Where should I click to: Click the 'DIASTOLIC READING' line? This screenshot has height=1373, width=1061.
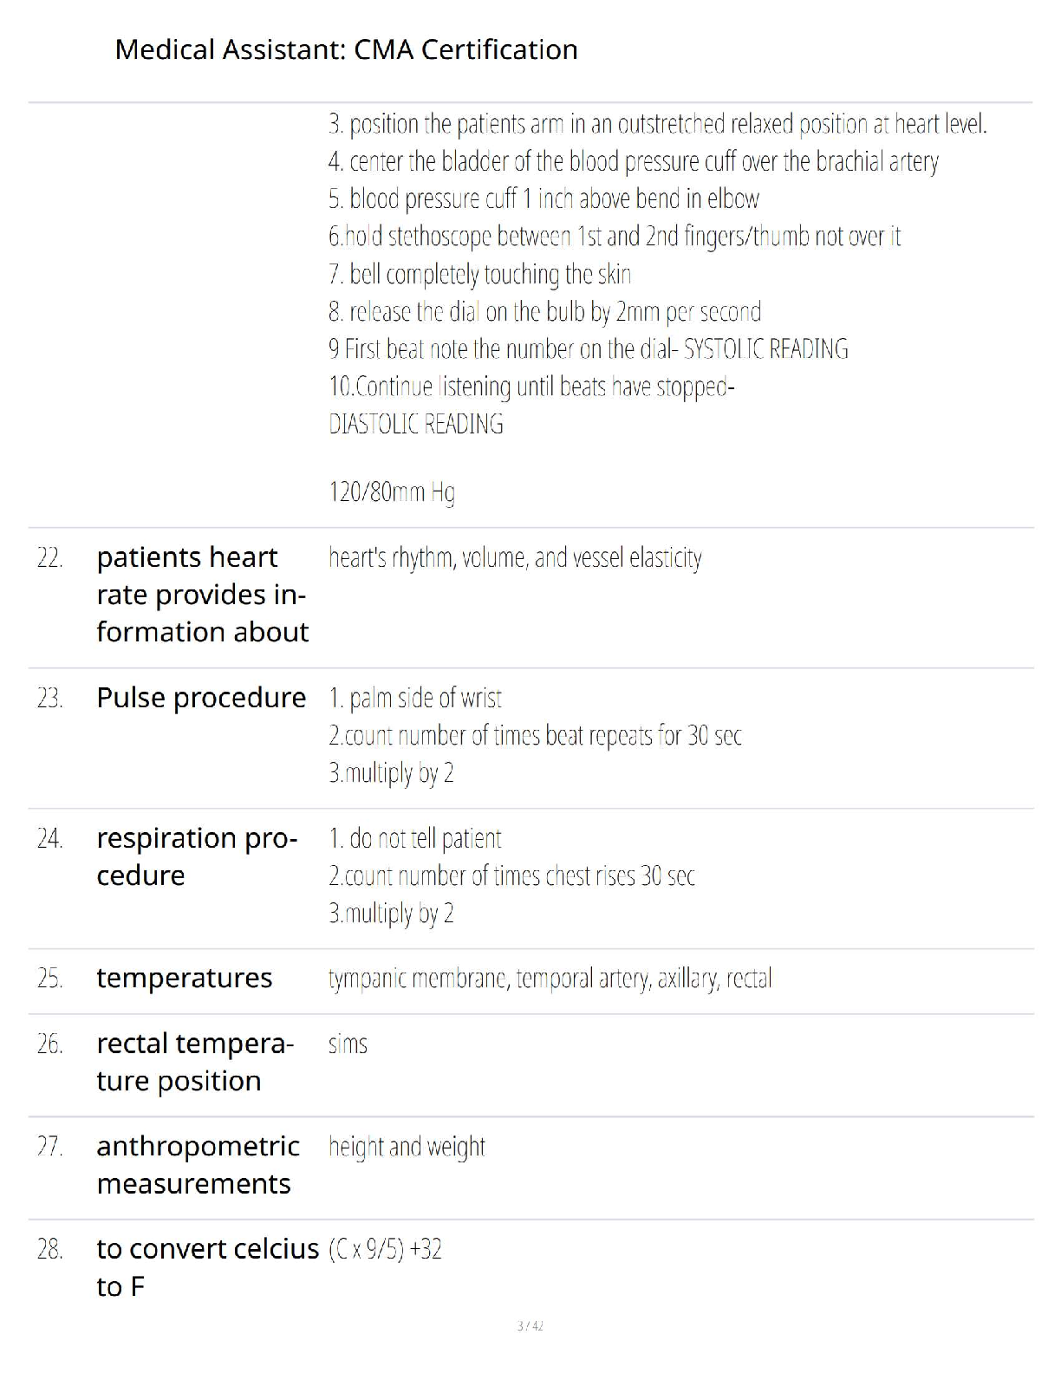point(416,424)
